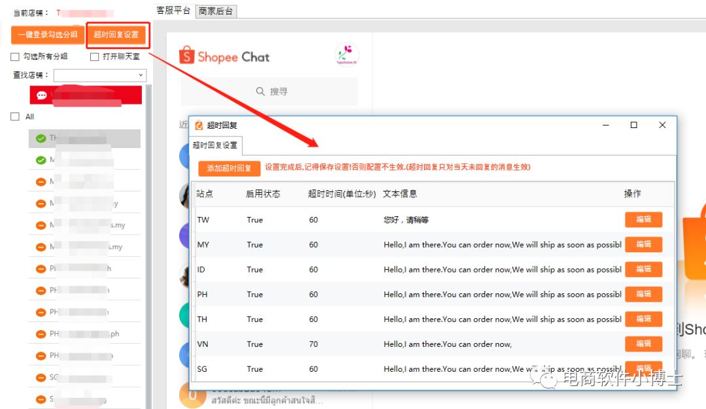
Task: Open 超时回复设置 button
Action: tap(116, 35)
